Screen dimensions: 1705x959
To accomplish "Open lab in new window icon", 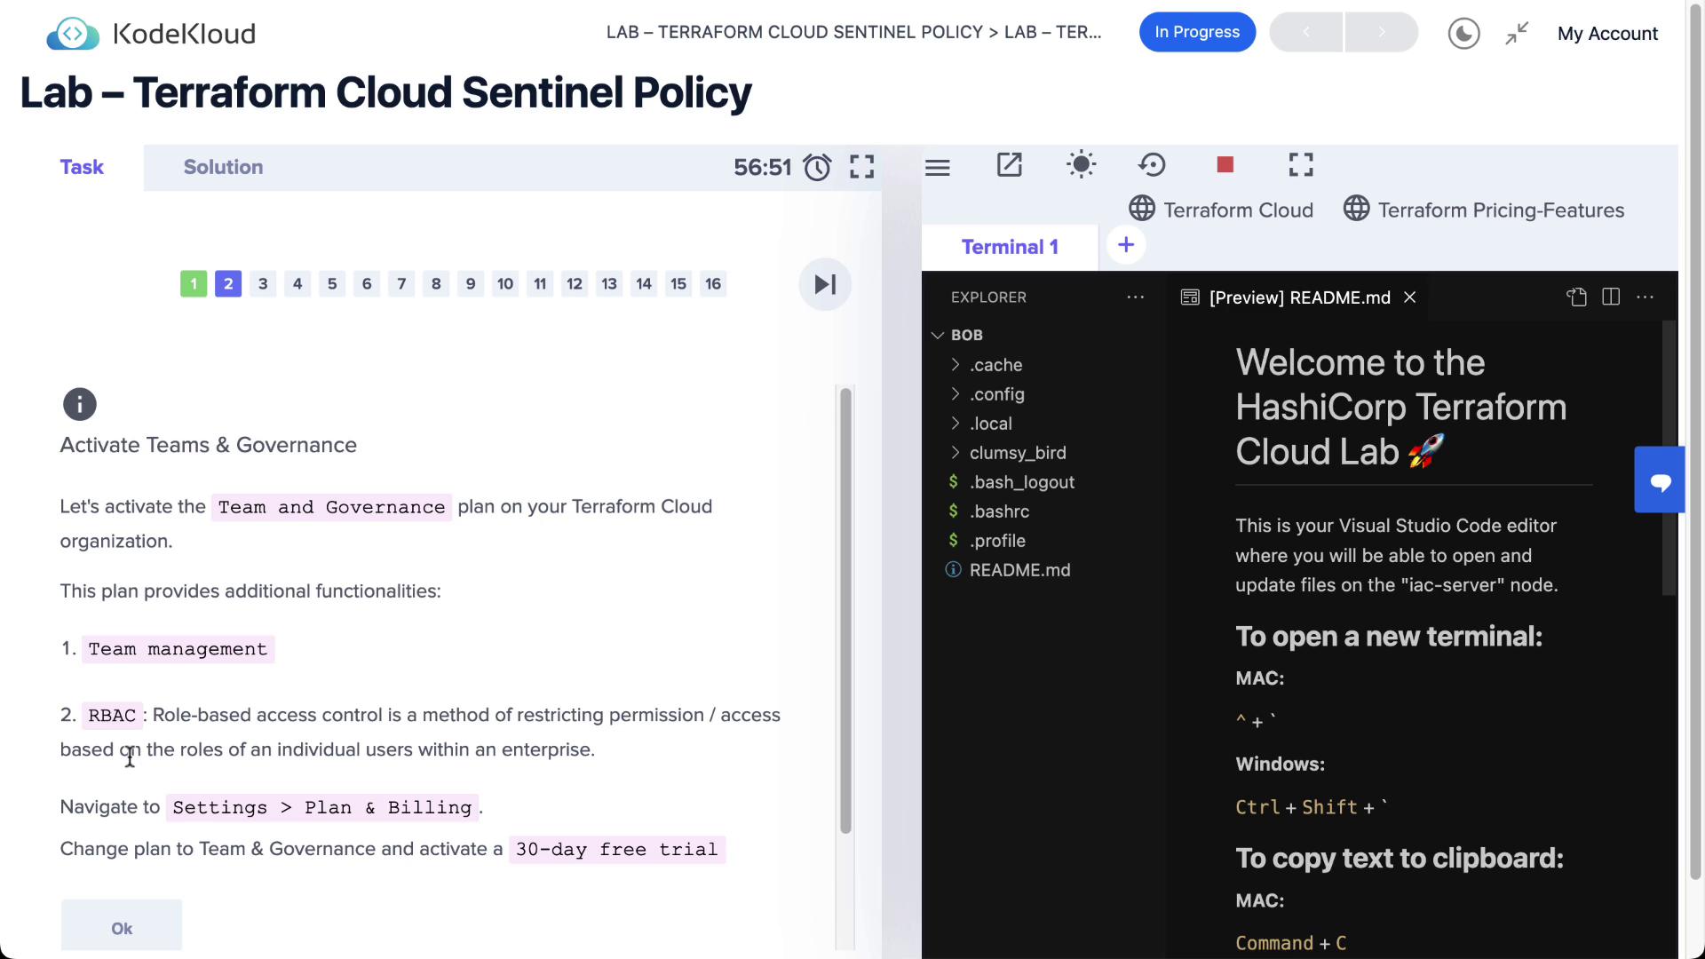I will point(1010,165).
